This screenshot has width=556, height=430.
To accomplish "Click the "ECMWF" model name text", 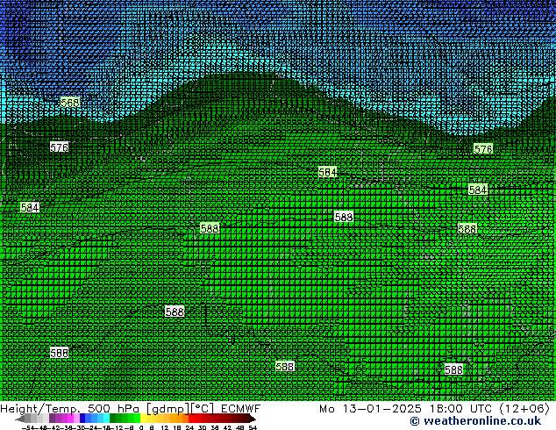I will [240, 409].
